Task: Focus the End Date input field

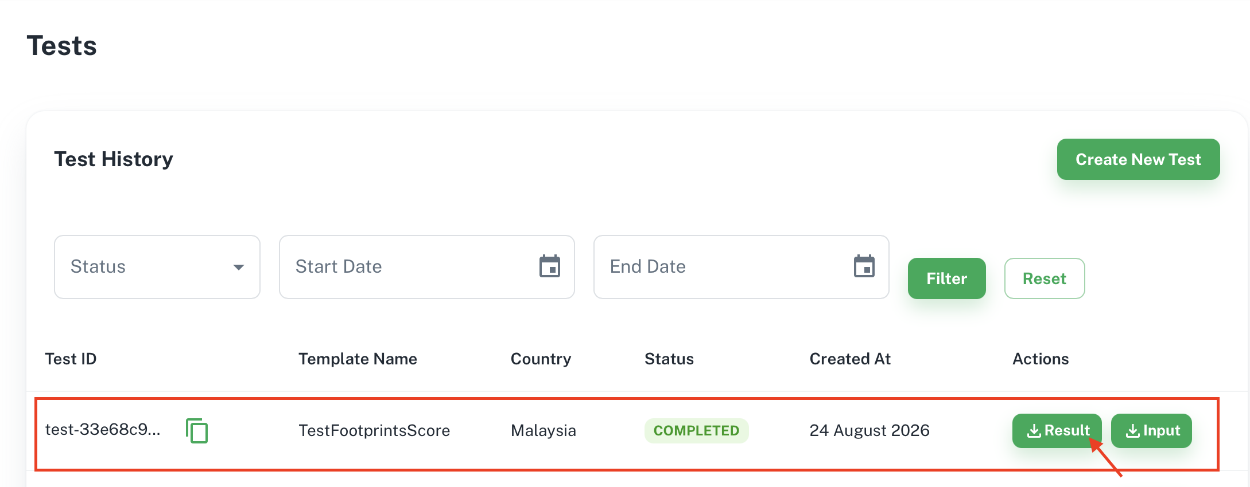Action: [742, 267]
